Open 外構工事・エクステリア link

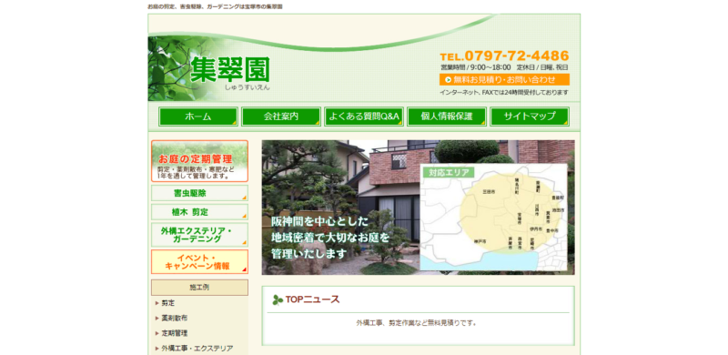(x=197, y=348)
